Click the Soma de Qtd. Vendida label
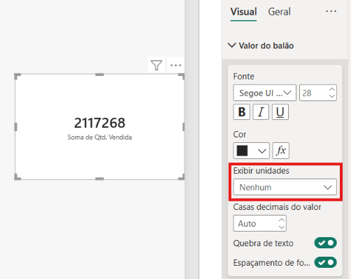The image size is (351, 279). tap(99, 137)
